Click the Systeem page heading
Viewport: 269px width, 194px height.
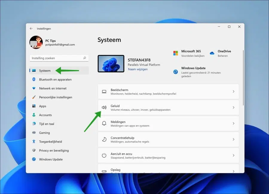pos(109,40)
